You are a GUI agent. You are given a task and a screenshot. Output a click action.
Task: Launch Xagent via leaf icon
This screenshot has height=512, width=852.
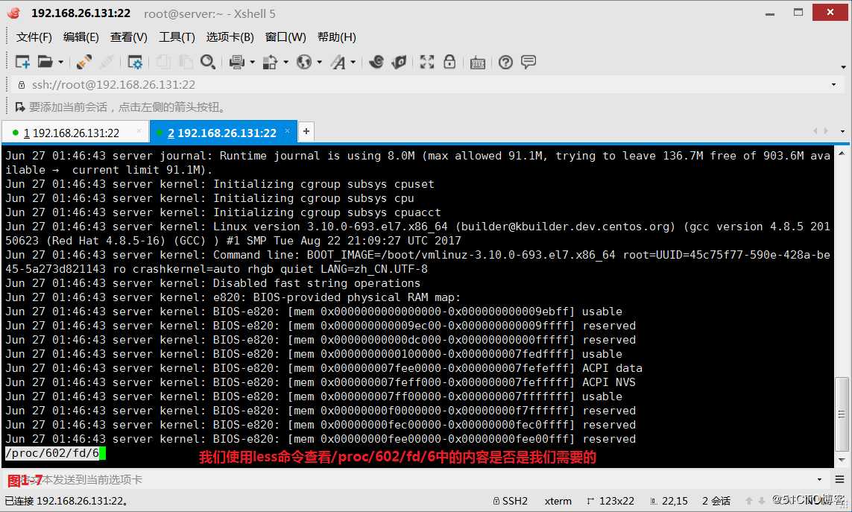[399, 62]
